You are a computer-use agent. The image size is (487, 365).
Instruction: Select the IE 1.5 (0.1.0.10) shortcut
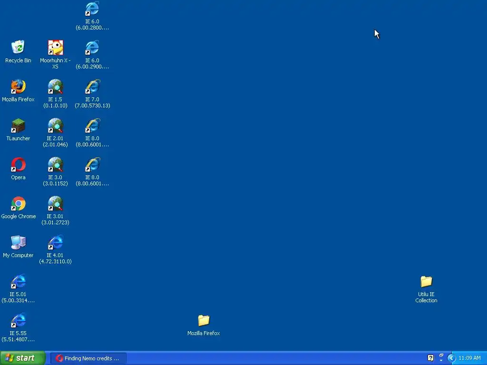click(x=55, y=94)
